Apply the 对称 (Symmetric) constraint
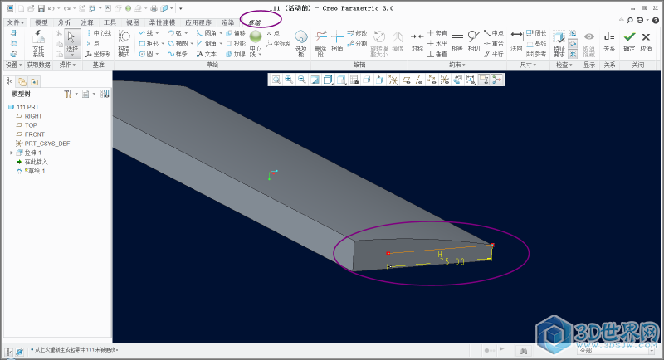Viewport: 664px width, 360px height. click(417, 41)
